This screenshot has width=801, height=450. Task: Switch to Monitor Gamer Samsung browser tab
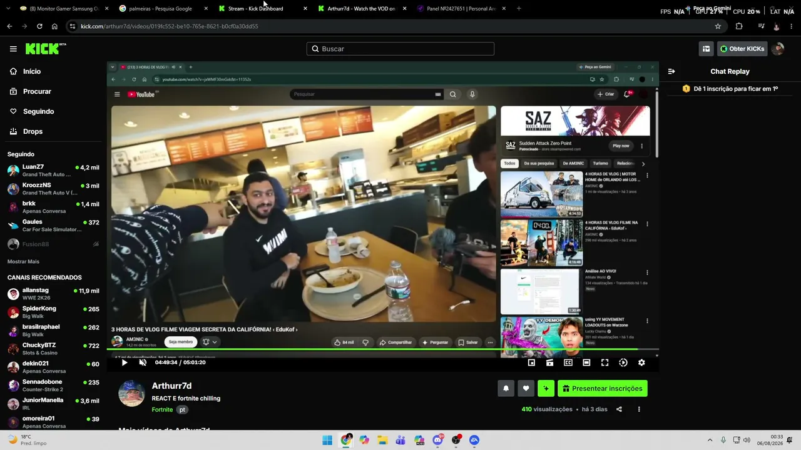click(63, 9)
